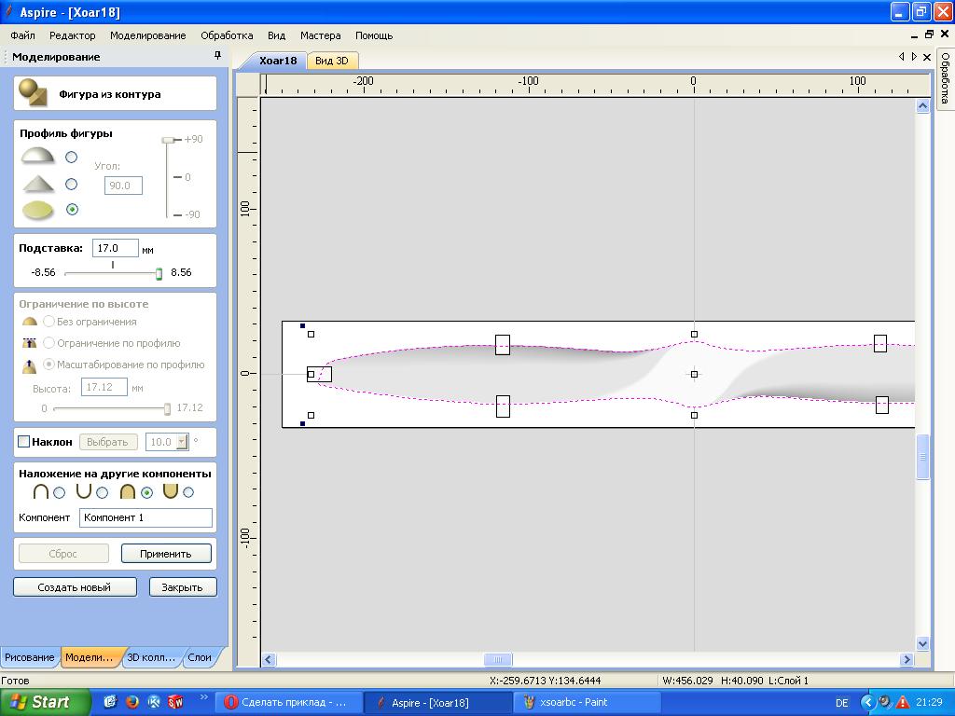This screenshot has width=955, height=716.
Task: Open the Мастера menu
Action: pos(321,35)
